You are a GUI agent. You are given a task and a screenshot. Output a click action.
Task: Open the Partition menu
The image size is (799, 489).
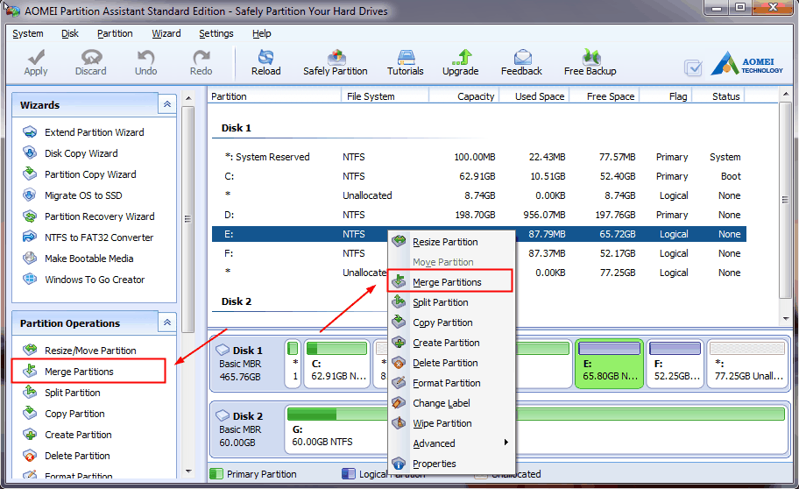[x=115, y=33]
